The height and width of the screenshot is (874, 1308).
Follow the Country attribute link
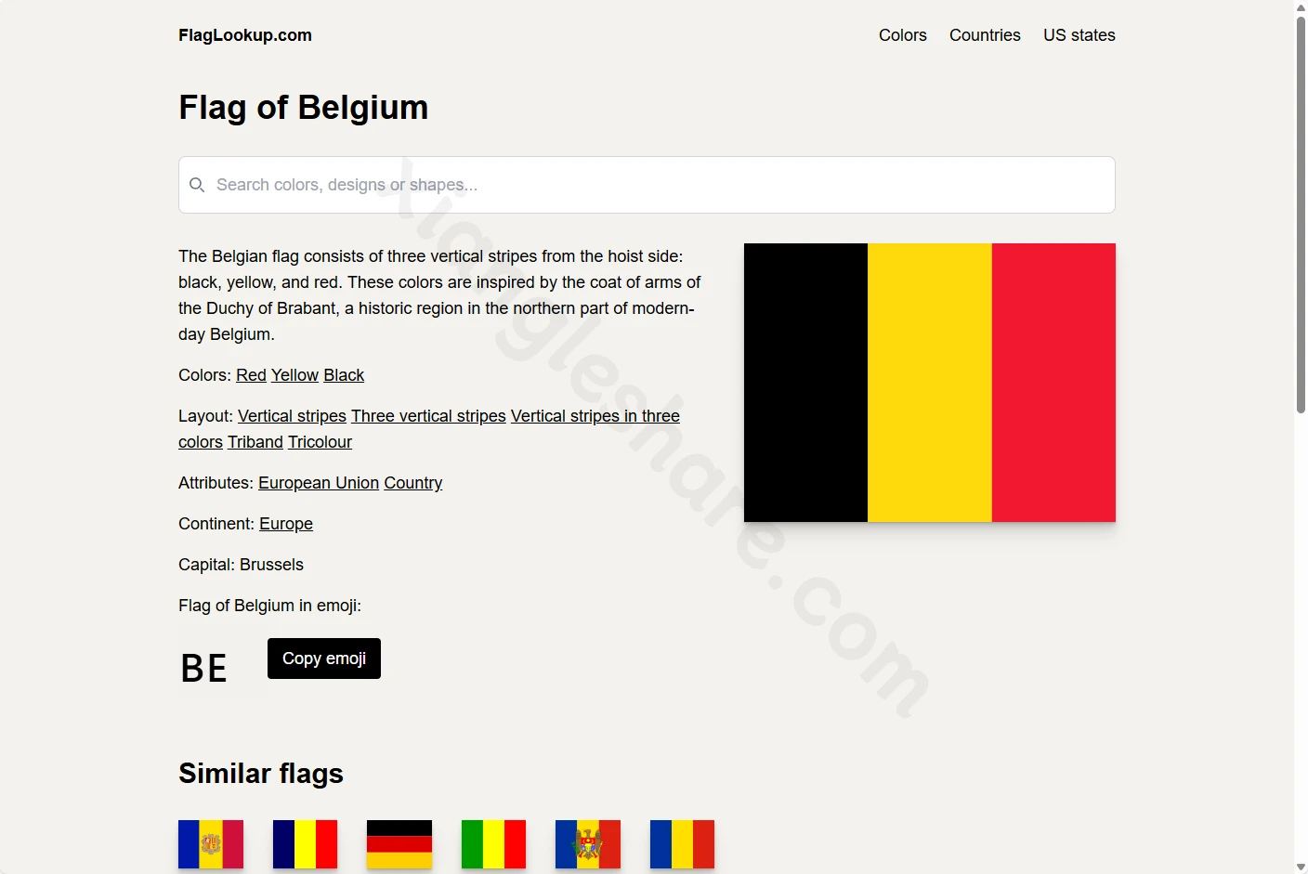click(413, 483)
